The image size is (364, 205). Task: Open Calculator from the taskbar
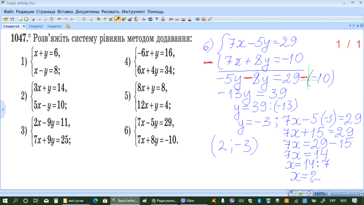(56, 201)
